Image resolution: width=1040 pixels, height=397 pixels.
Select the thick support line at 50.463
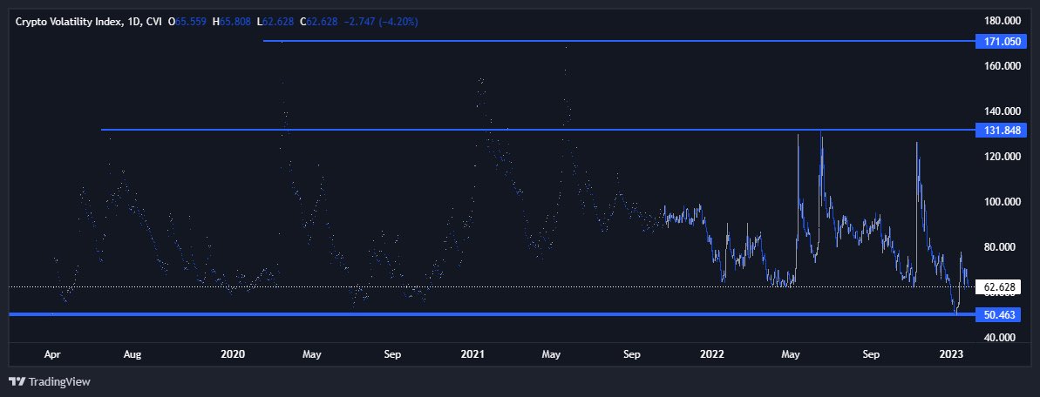tap(492, 314)
